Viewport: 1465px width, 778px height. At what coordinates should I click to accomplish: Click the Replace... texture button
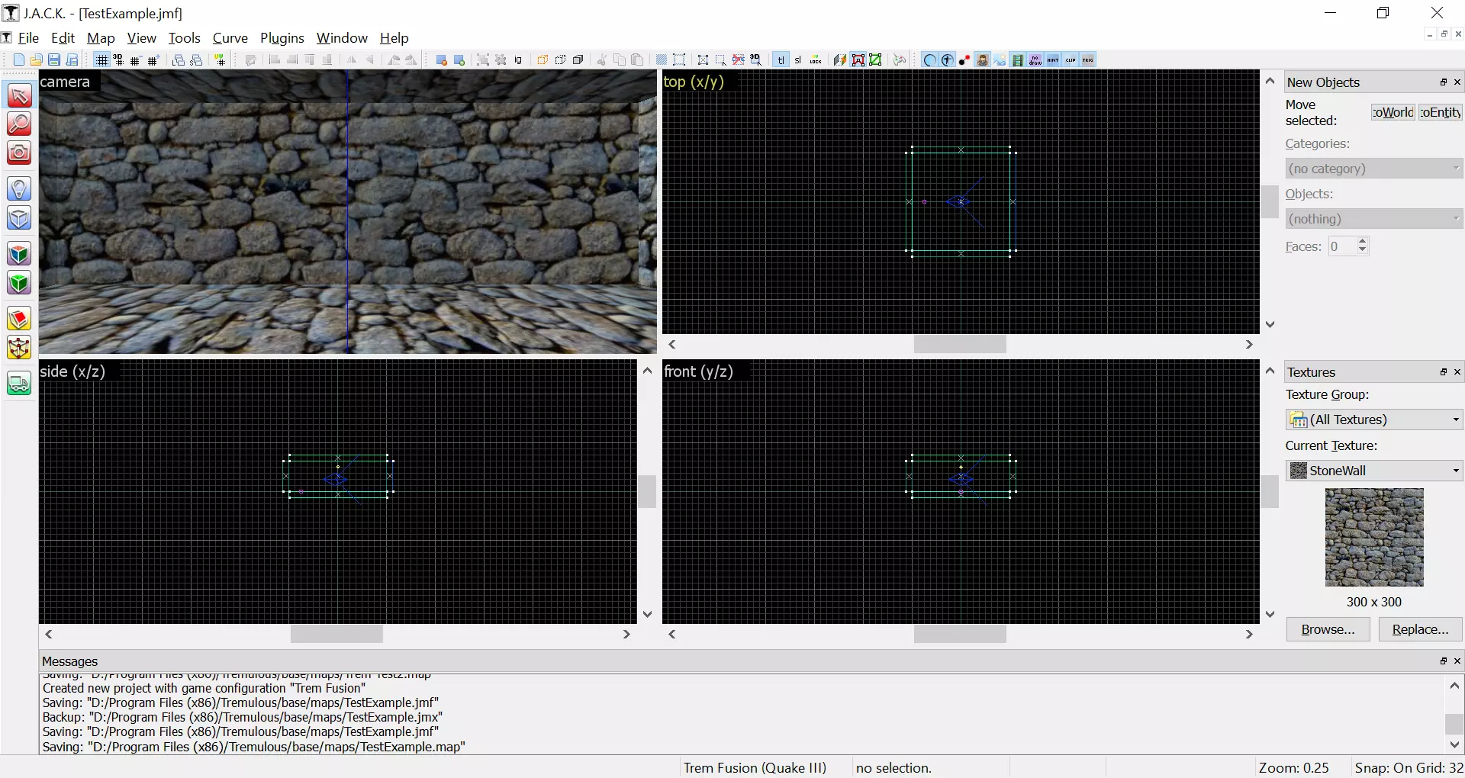pyautogui.click(x=1419, y=629)
